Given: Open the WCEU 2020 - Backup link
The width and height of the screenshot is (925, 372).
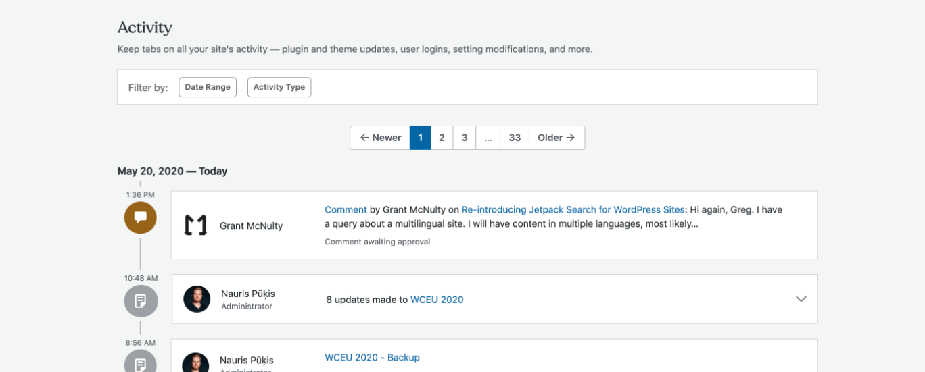Looking at the screenshot, I should (372, 358).
